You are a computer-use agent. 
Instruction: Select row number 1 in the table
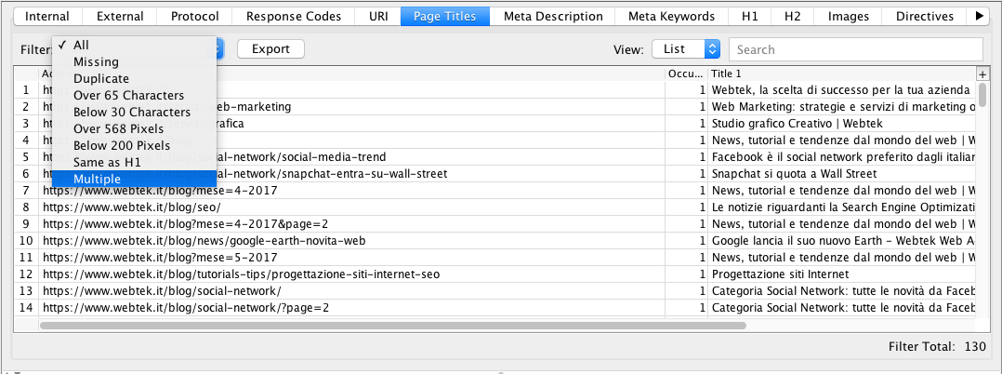click(x=26, y=90)
